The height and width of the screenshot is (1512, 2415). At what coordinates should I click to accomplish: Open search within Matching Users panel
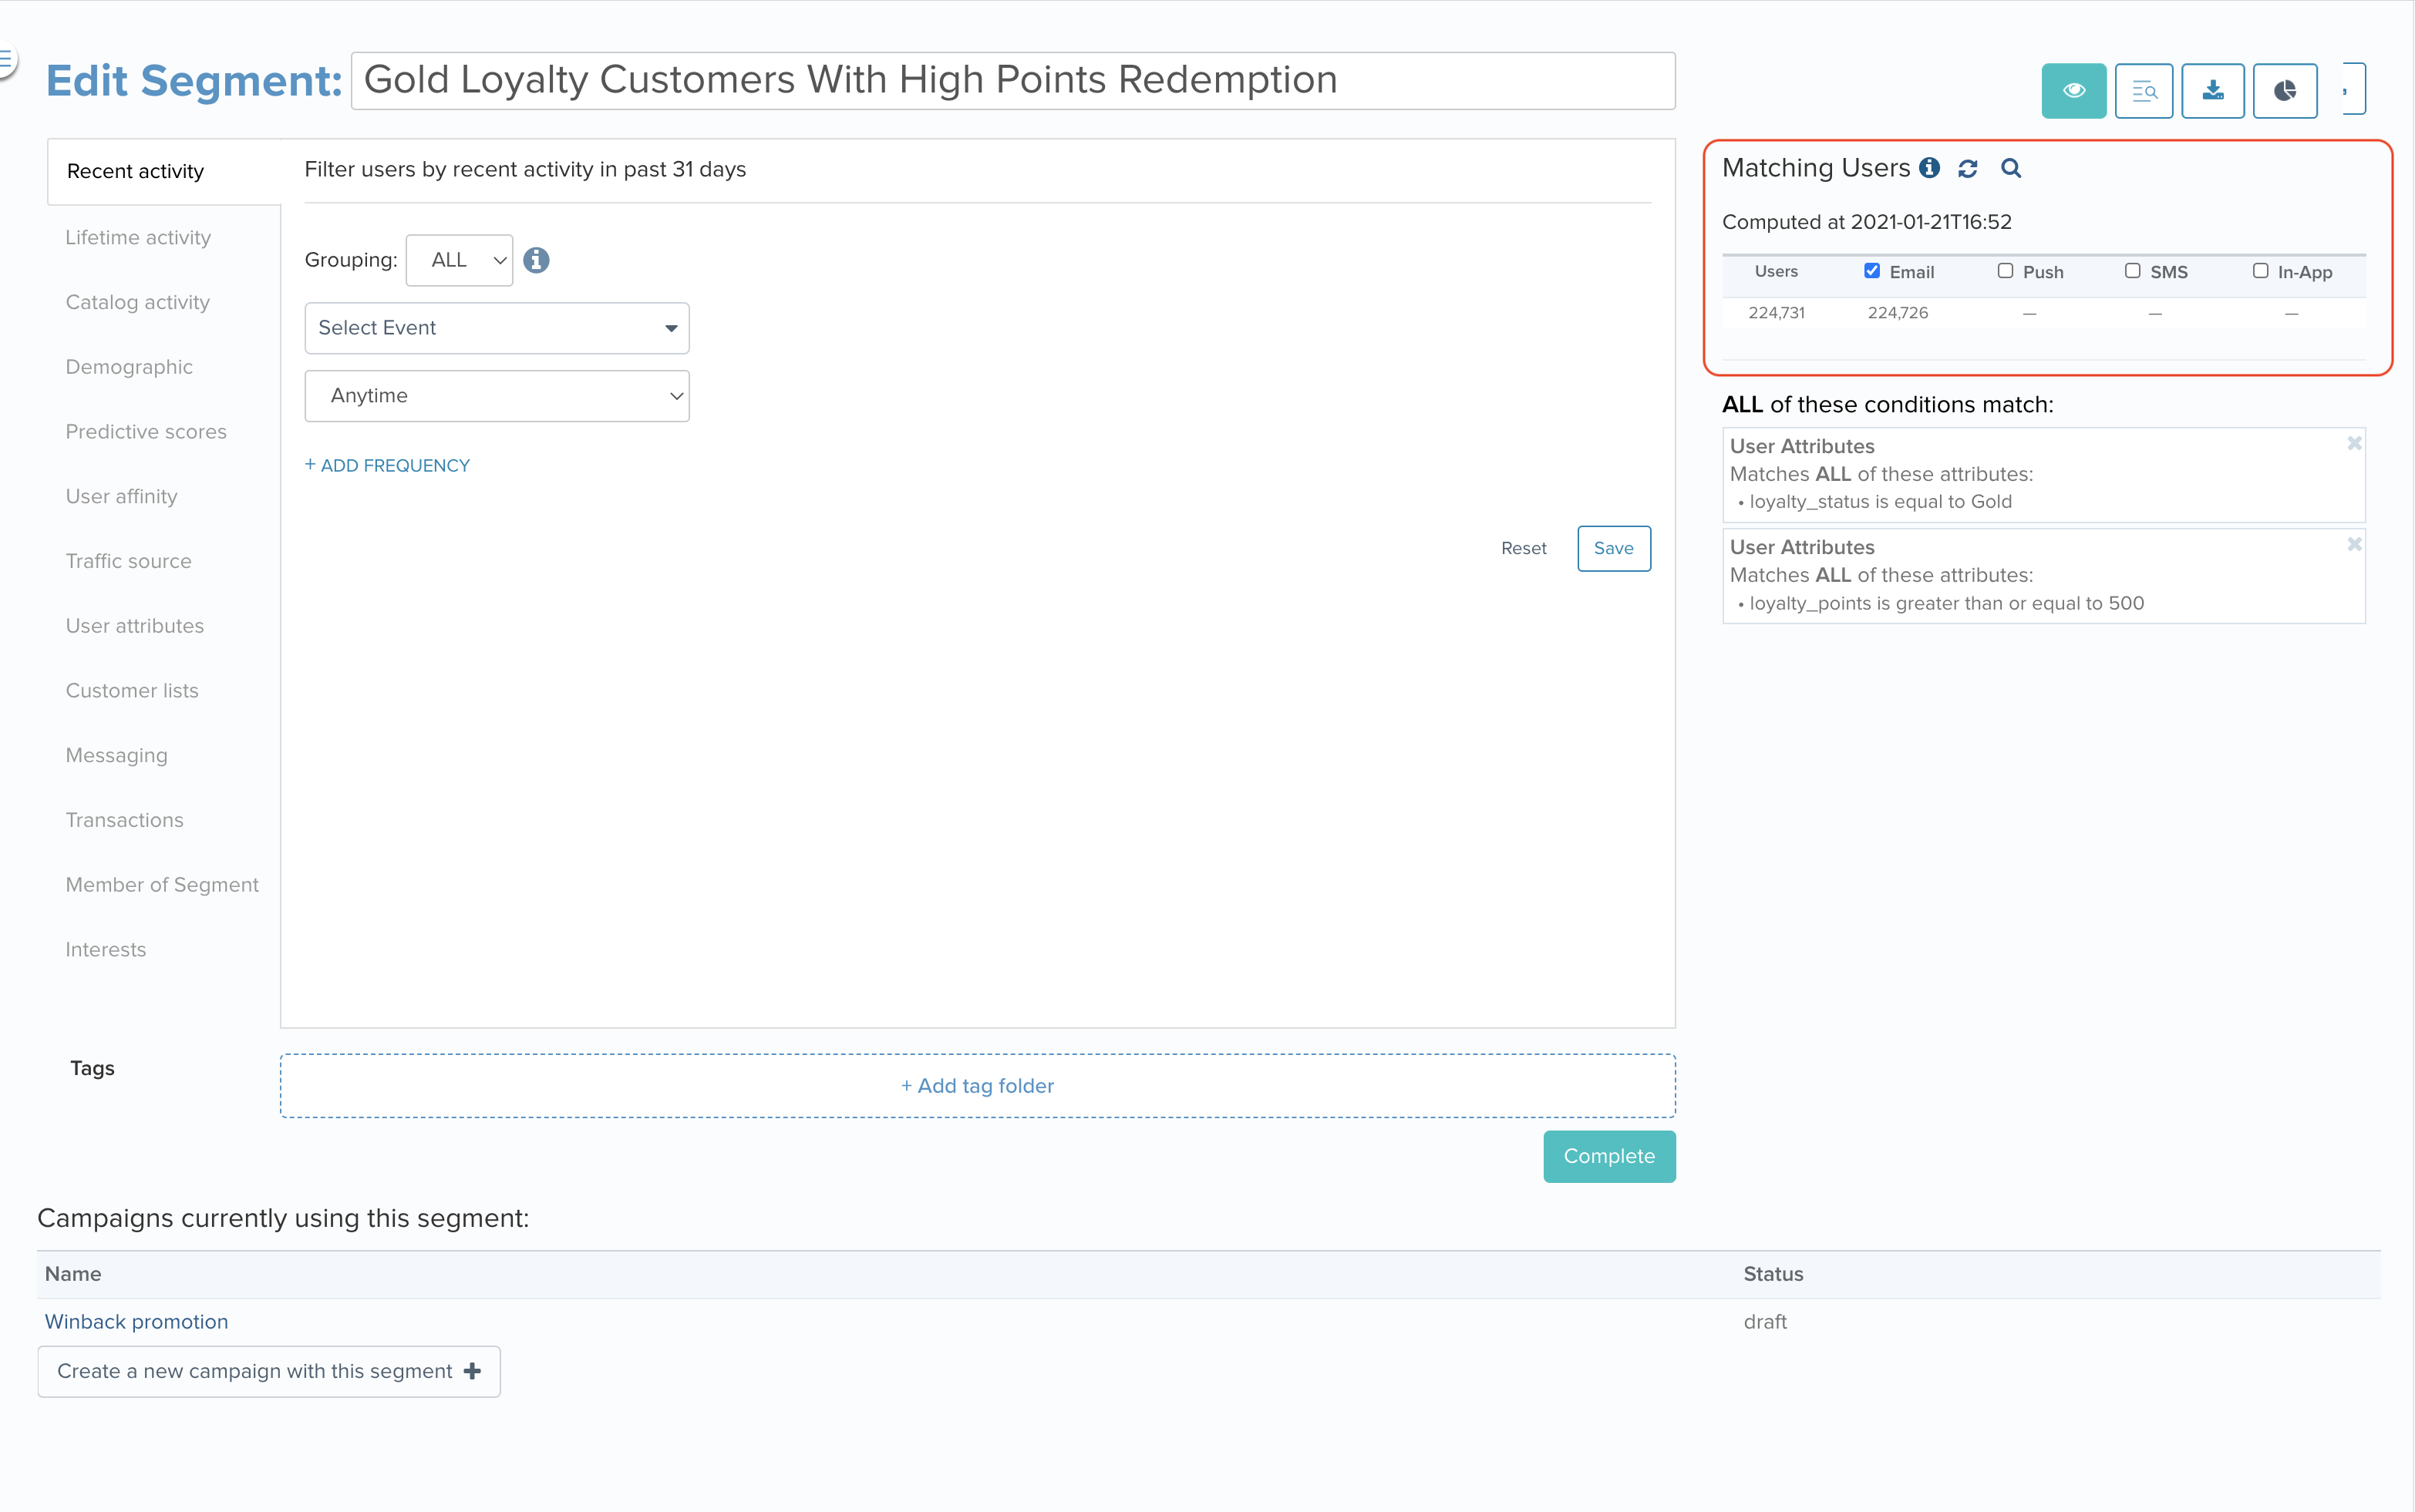coord(2012,168)
